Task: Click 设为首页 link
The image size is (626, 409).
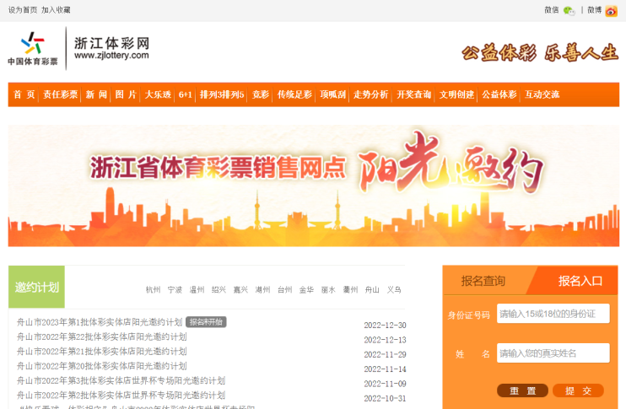Action: click(x=22, y=10)
